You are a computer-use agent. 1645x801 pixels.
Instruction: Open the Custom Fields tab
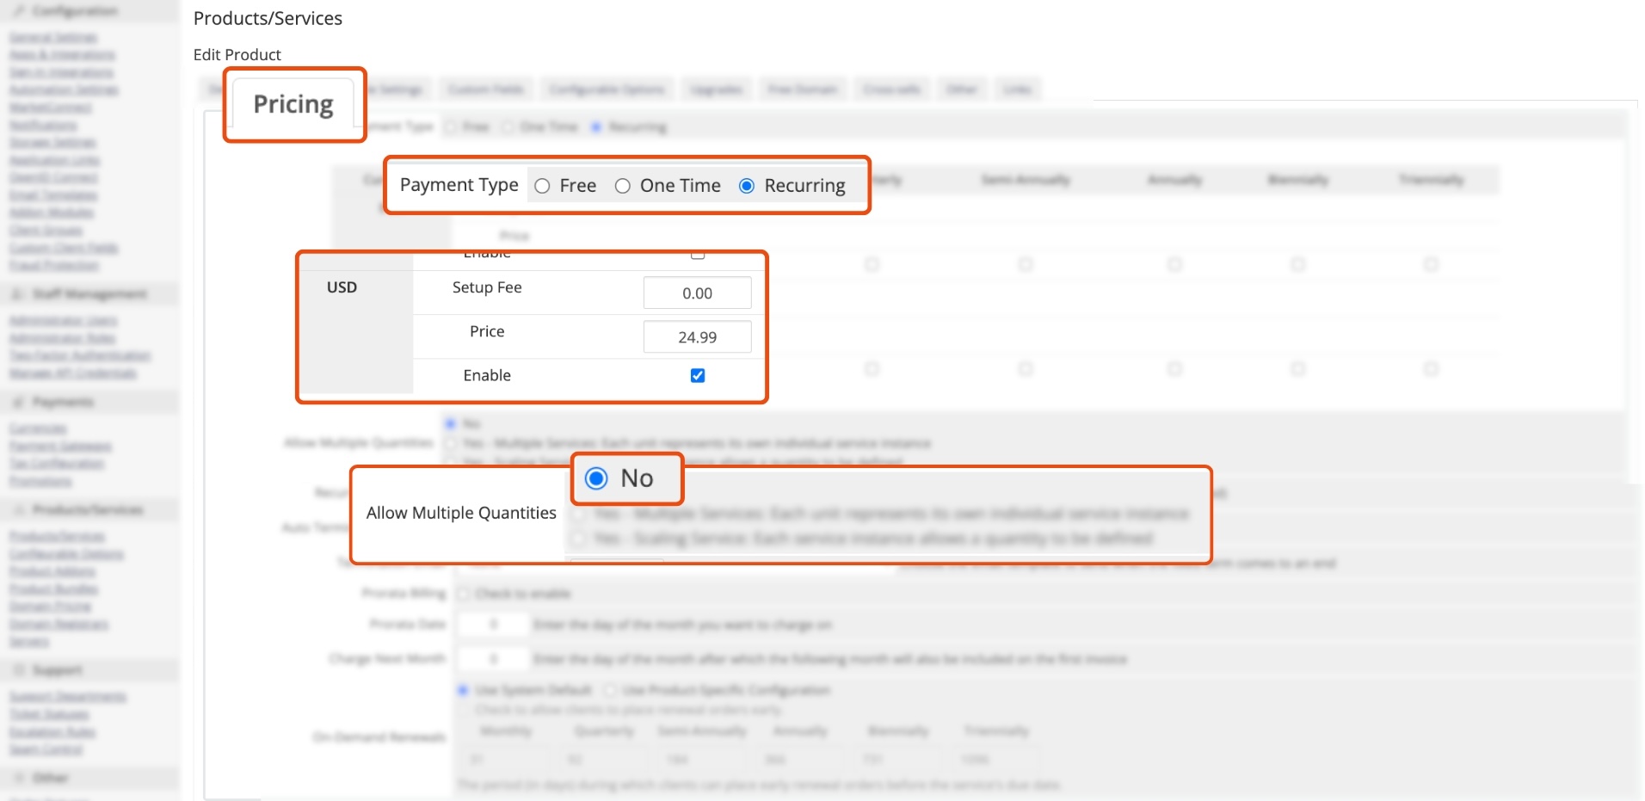485,89
